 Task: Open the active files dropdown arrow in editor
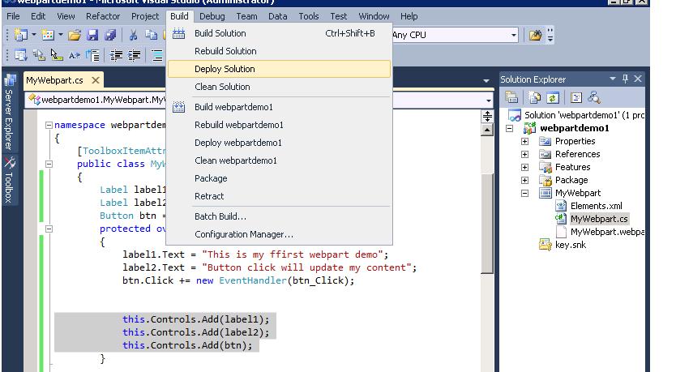(x=486, y=81)
